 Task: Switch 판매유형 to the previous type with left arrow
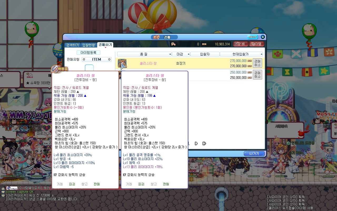click(x=83, y=60)
